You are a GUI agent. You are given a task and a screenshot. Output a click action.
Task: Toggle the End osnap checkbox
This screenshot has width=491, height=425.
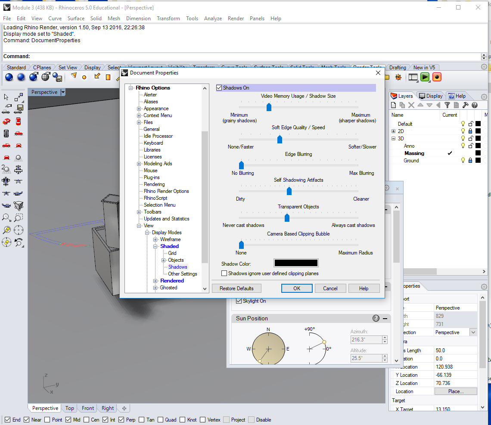click(x=7, y=420)
